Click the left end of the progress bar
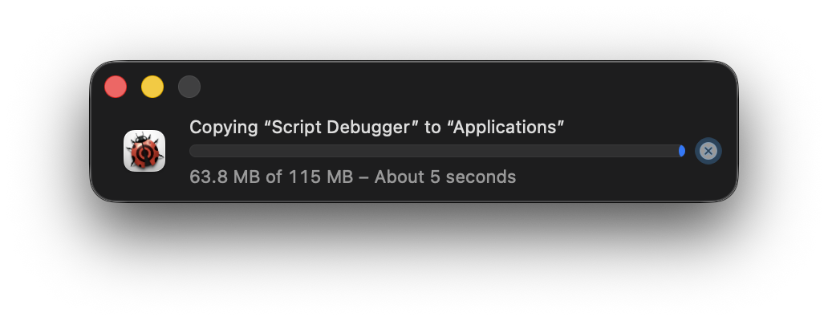 [193, 151]
